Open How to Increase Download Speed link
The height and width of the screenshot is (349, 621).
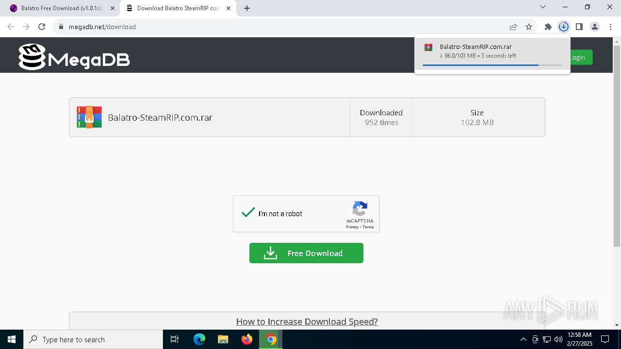pos(307,321)
